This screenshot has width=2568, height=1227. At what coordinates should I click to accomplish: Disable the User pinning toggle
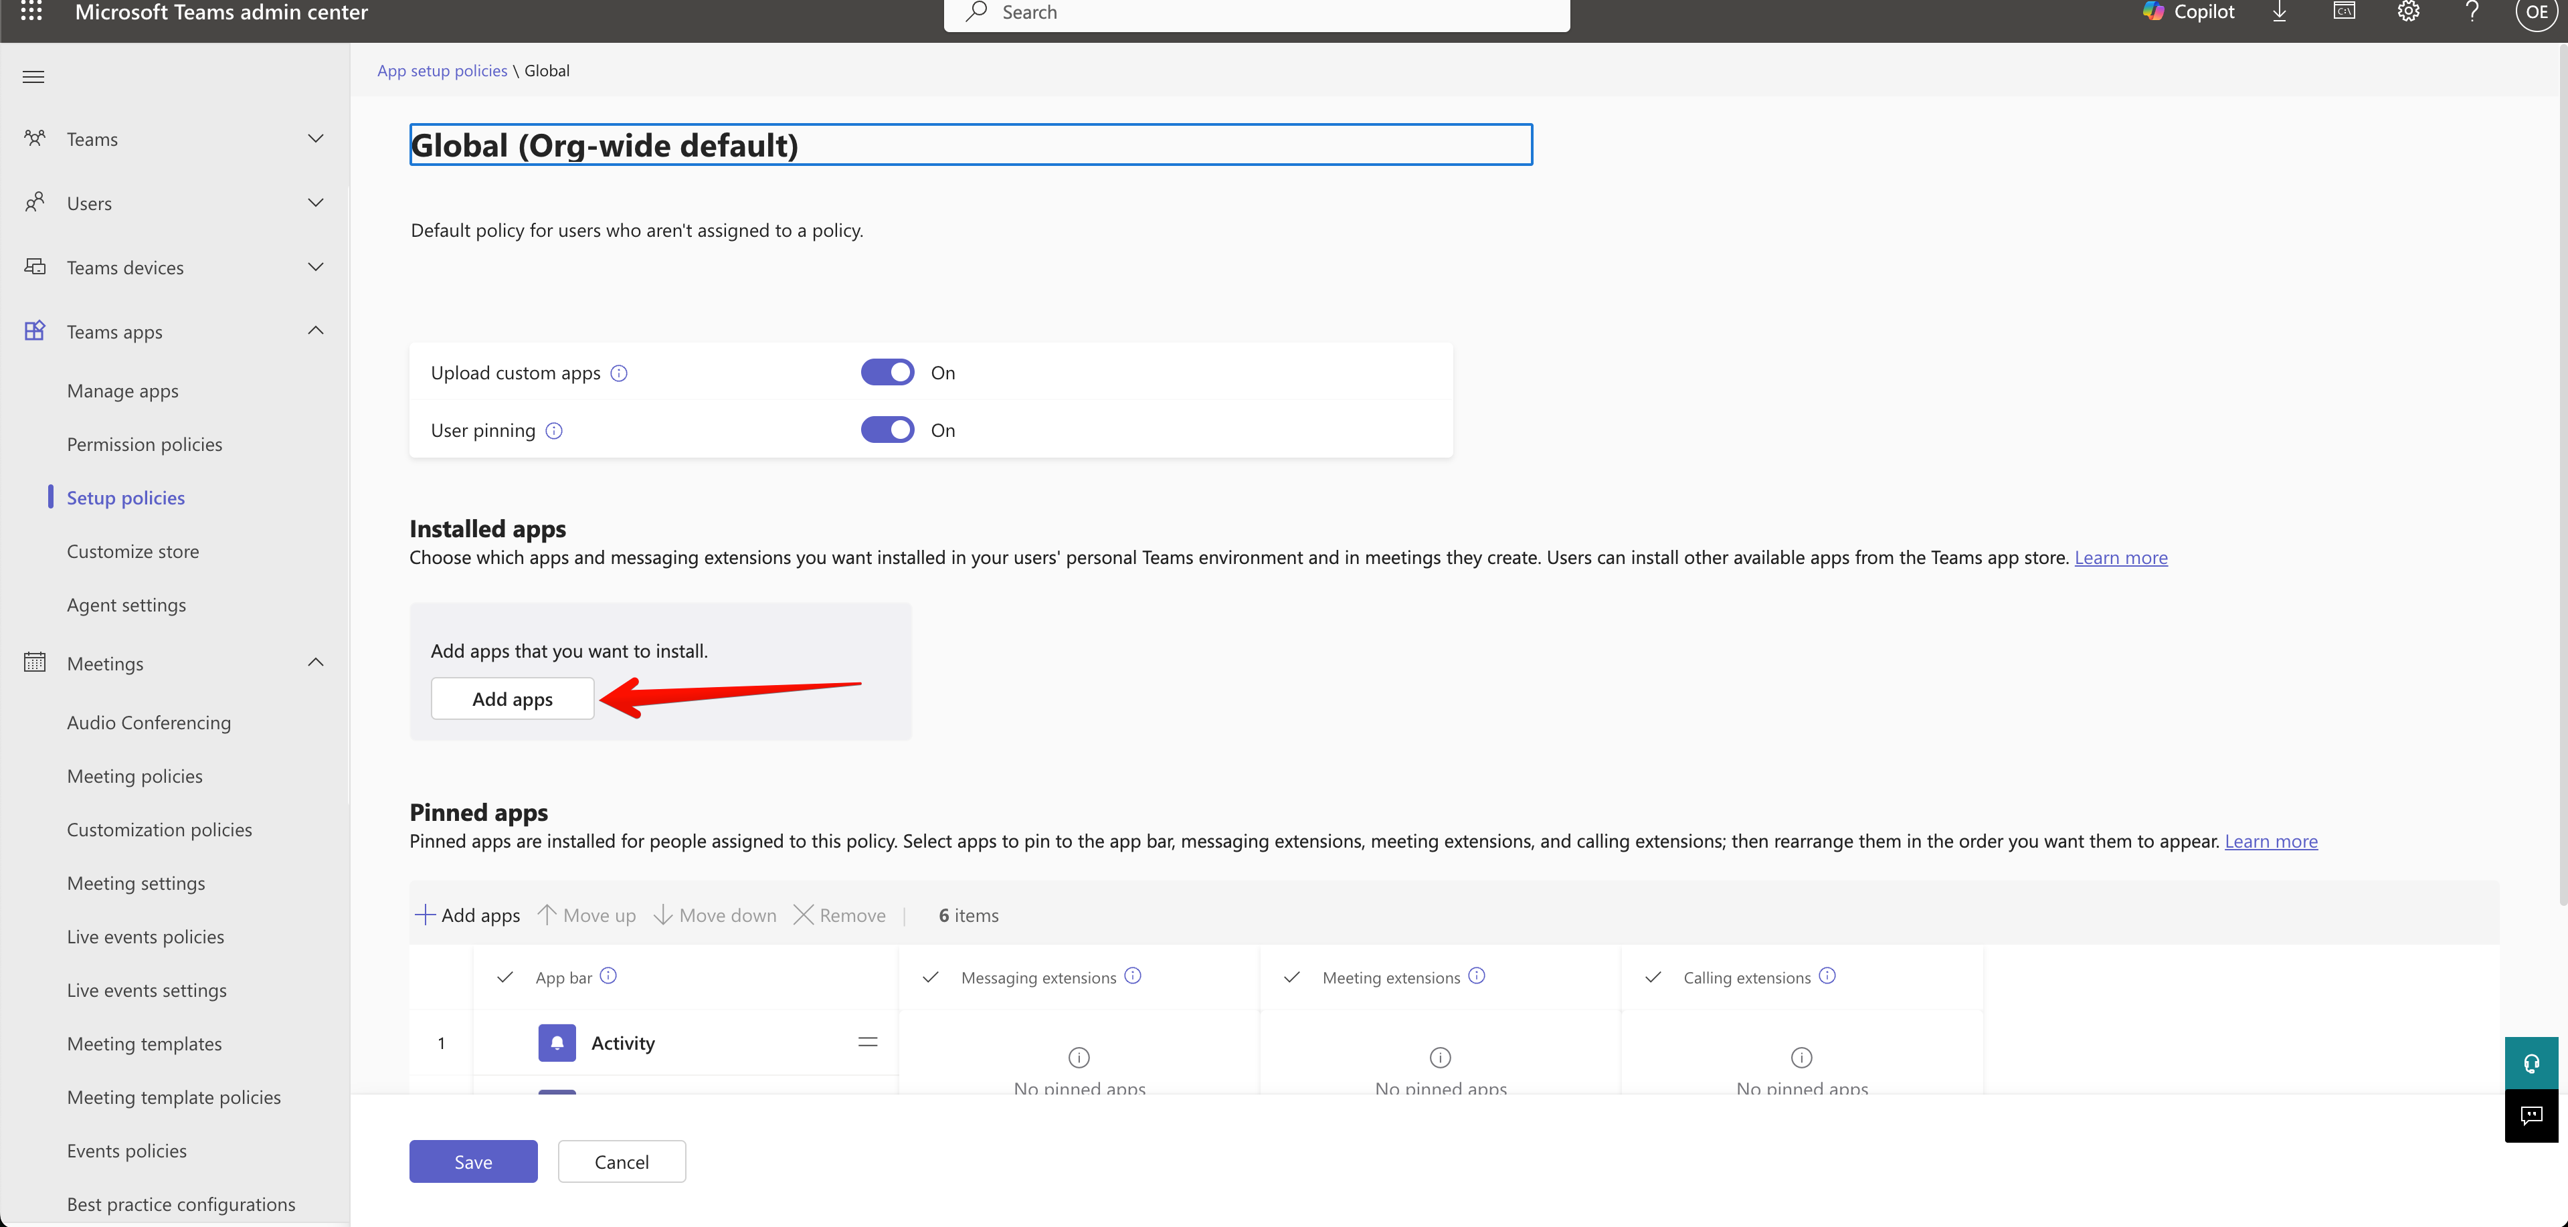(x=887, y=431)
